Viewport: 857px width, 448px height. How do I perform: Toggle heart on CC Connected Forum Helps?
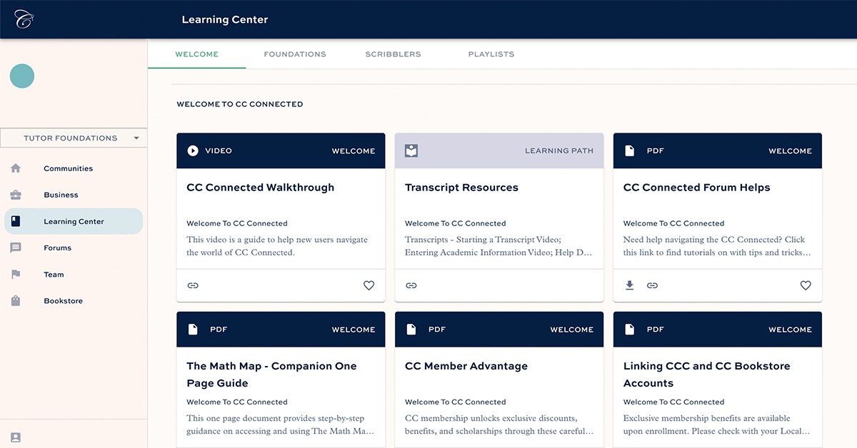click(806, 285)
